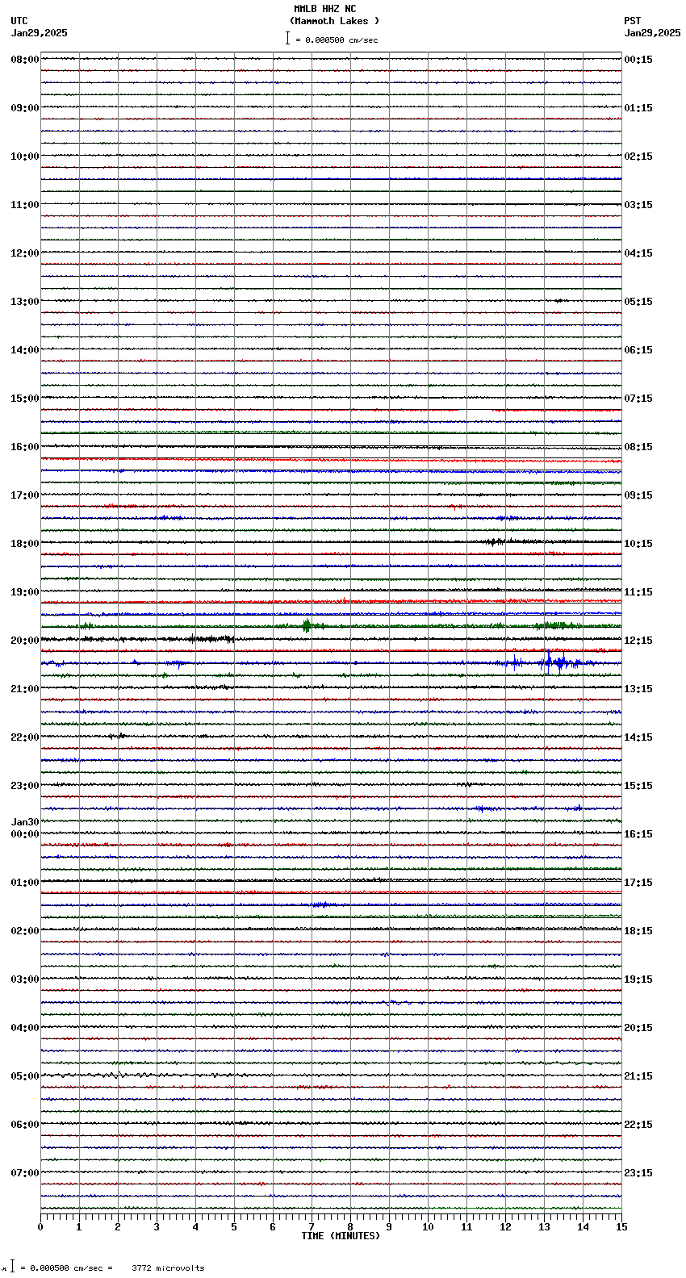Viewport: 686px width, 1278px height.
Task: Click the PST time label '00:15'
Action: click(638, 60)
